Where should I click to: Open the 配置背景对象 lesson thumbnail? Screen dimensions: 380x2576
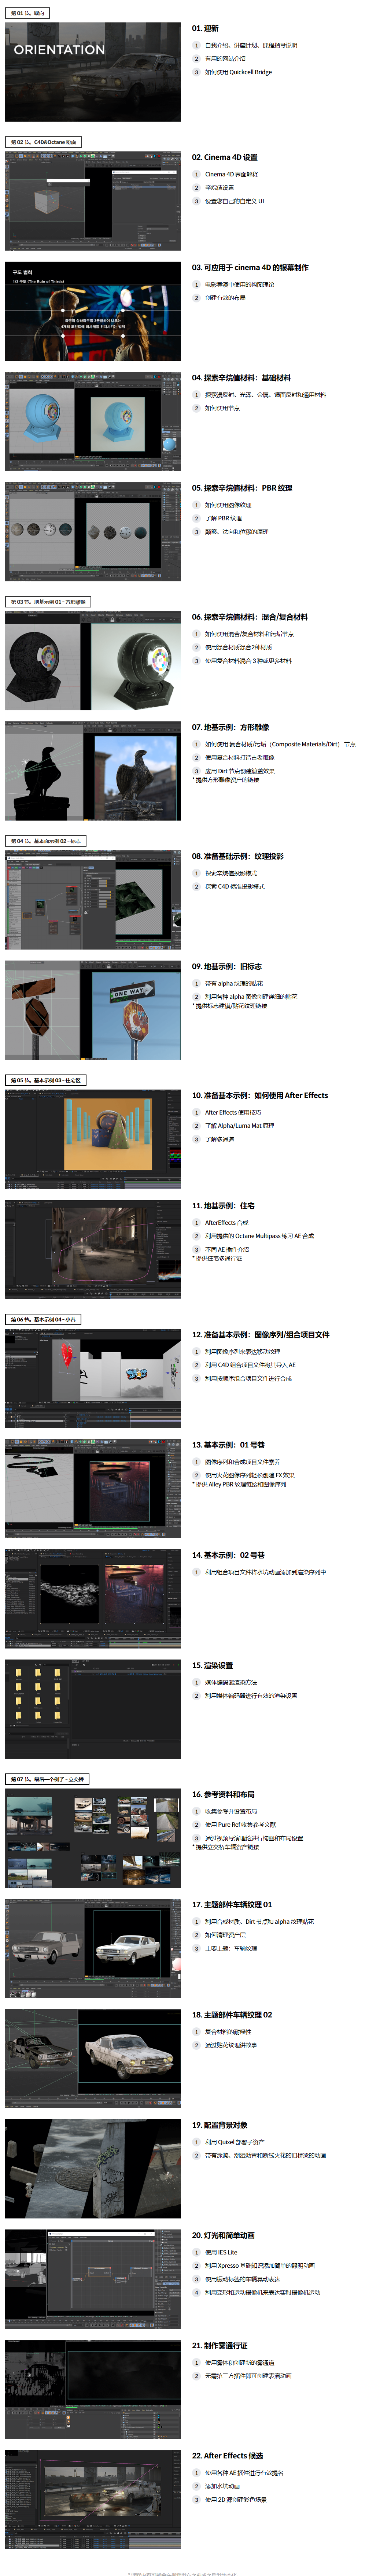[x=93, y=2168]
